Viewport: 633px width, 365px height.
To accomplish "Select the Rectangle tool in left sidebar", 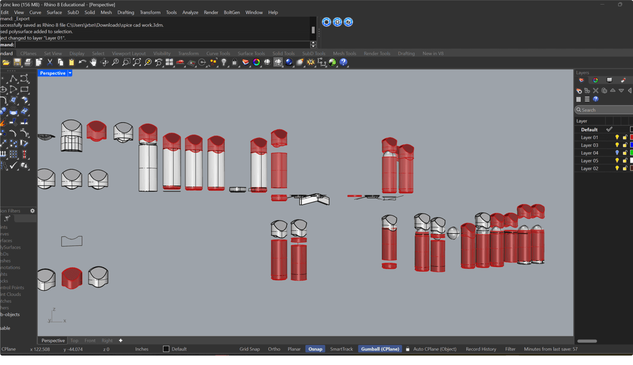I will [24, 90].
